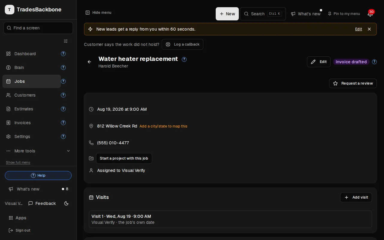Screen dimensions: 384x240
Task: Open help next to job title
Action: click(184, 59)
